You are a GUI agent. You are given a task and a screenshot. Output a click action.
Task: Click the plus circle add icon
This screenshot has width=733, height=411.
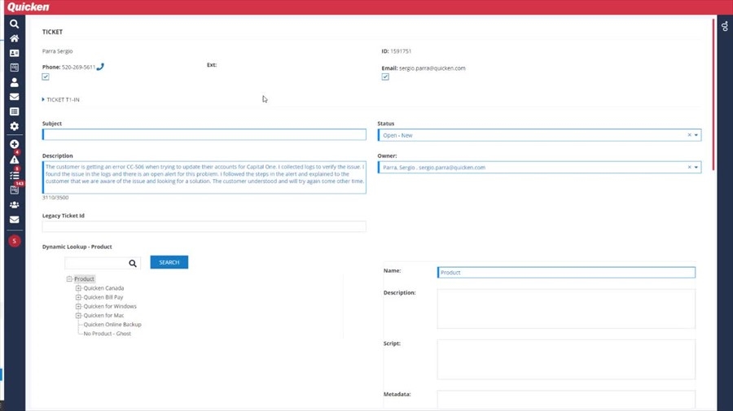pyautogui.click(x=14, y=144)
